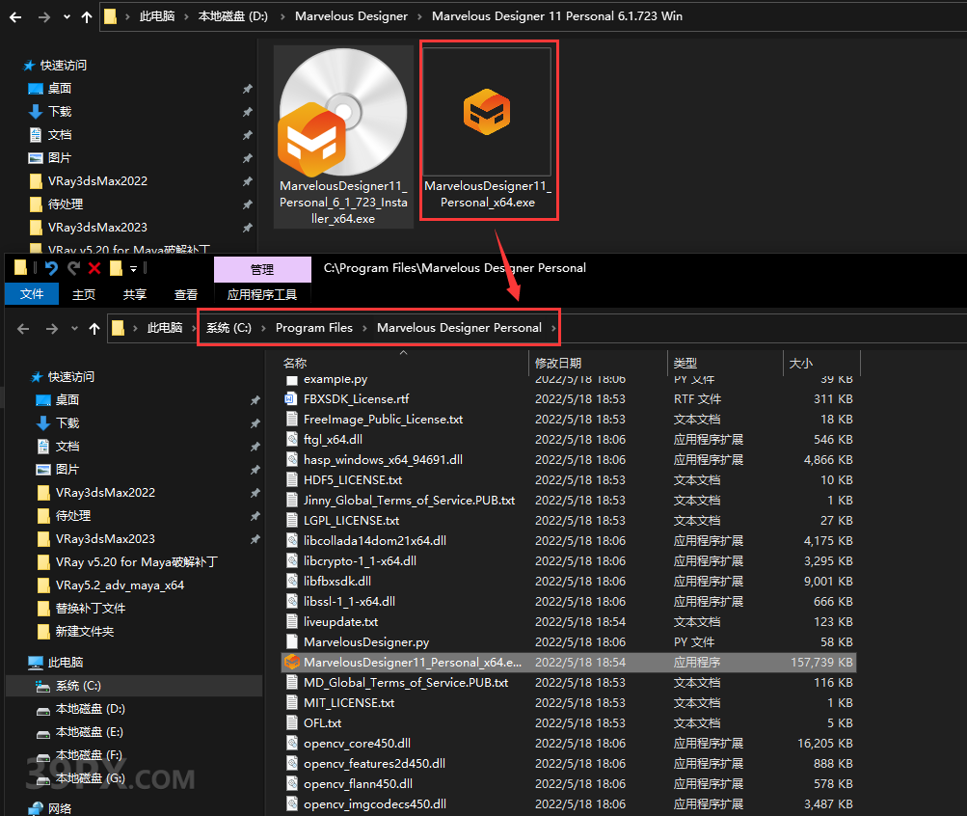Click Marvelous Designer breadcrumb in top address bar
This screenshot has height=816, width=967.
351,16
